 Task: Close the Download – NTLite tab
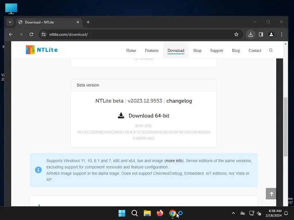pyautogui.click(x=78, y=22)
